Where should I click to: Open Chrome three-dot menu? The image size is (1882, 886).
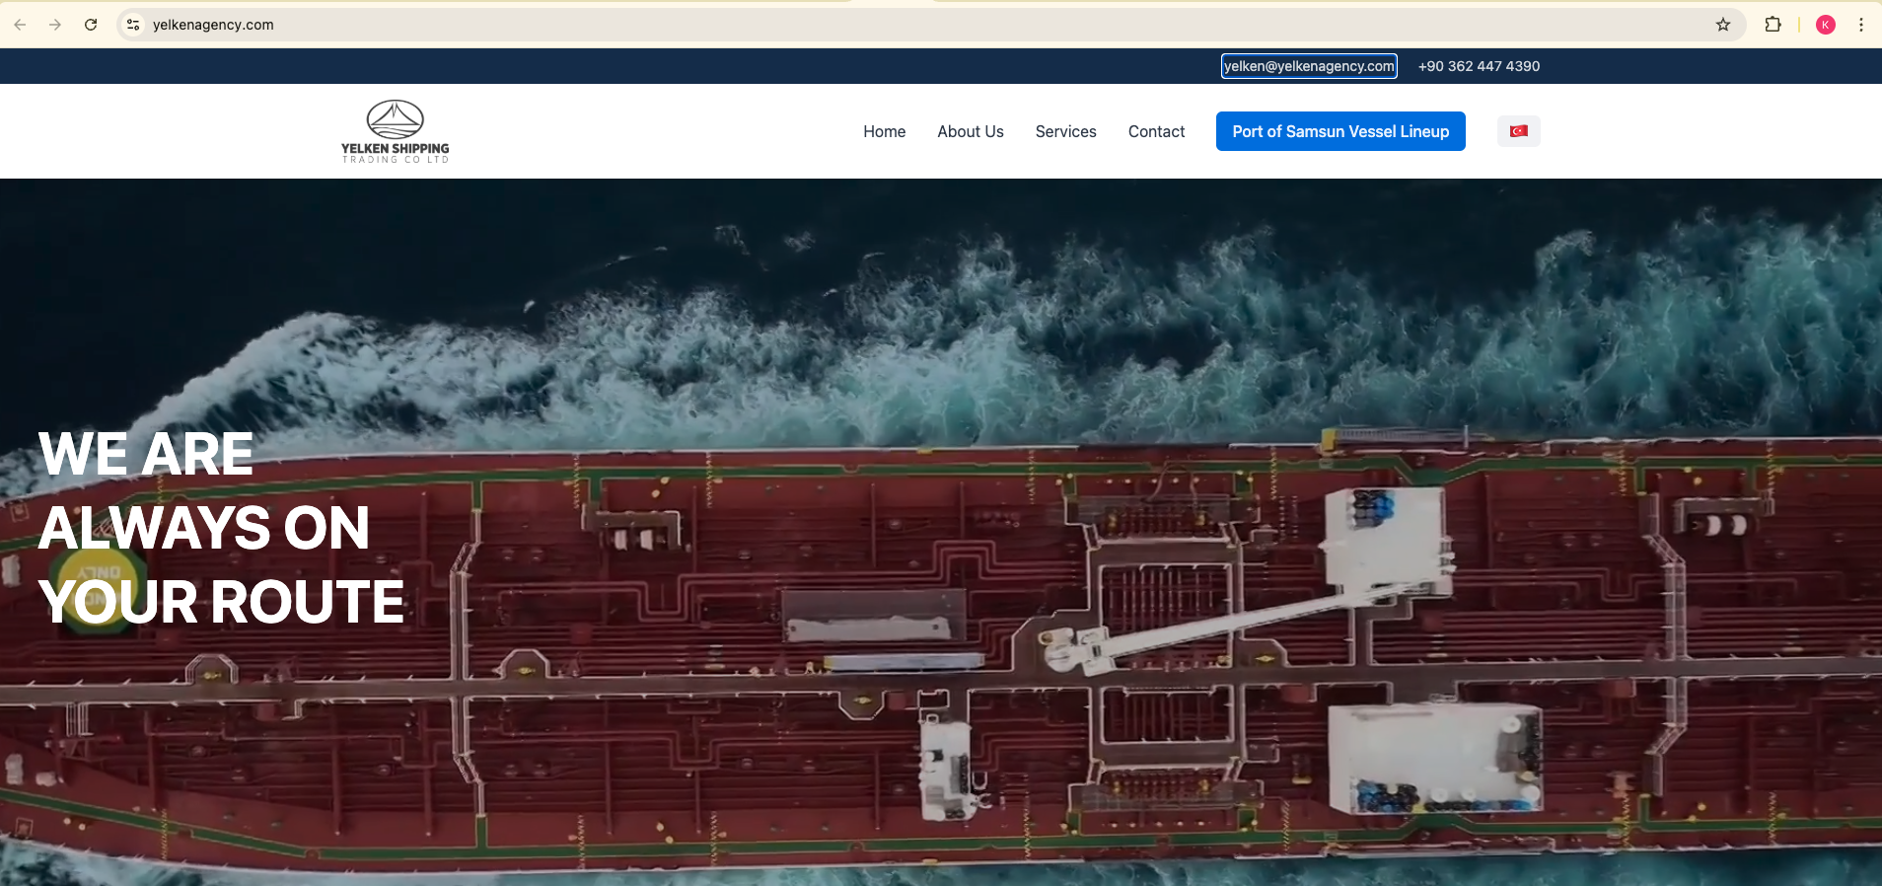click(1861, 25)
